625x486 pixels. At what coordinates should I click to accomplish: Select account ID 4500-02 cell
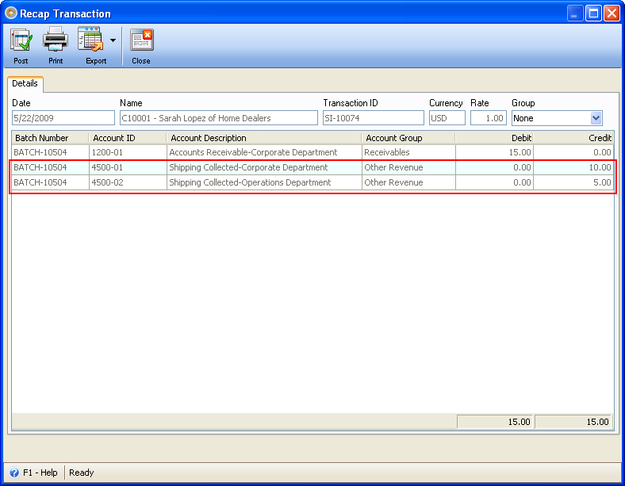128,182
